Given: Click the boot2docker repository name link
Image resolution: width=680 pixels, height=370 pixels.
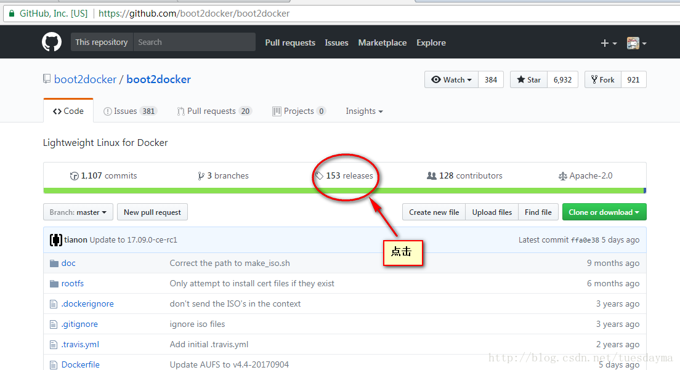Looking at the screenshot, I should point(159,79).
